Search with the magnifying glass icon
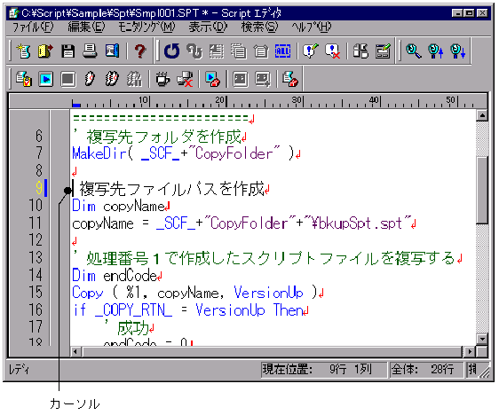499x415 pixels. (414, 51)
